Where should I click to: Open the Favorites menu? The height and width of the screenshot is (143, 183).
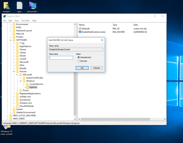click(25, 20)
